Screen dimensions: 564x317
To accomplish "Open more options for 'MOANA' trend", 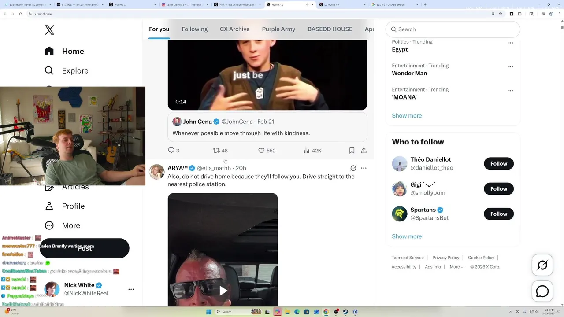I will (510, 91).
